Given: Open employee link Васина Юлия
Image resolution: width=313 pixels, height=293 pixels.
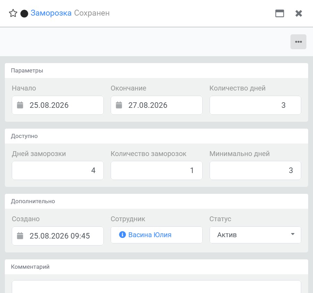Looking at the screenshot, I should click(x=150, y=235).
